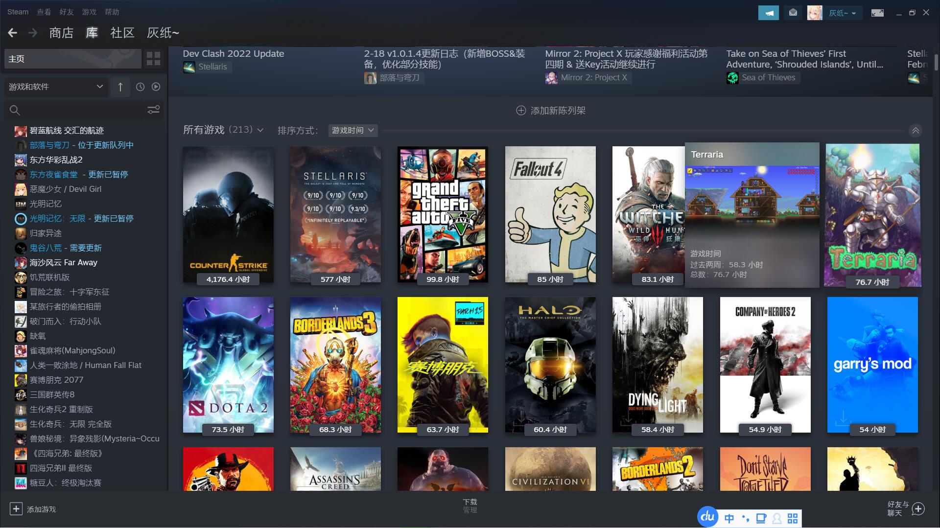Click the 添加游戏 plus icon
This screenshot has height=528, width=940.
tap(16, 509)
